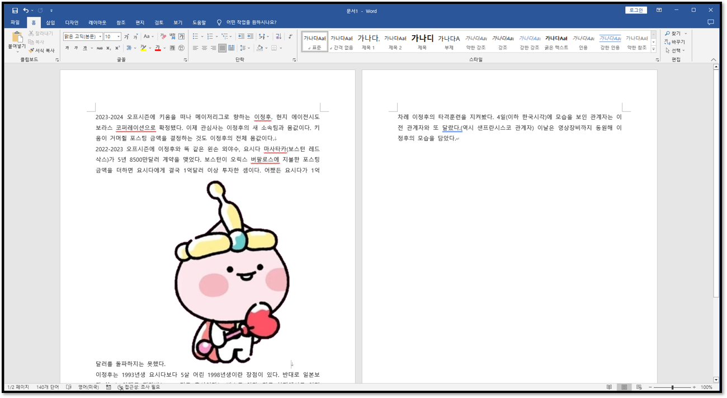Click the Paste (붙여넣기) clipboard icon
727x398 pixels.
pyautogui.click(x=18, y=38)
